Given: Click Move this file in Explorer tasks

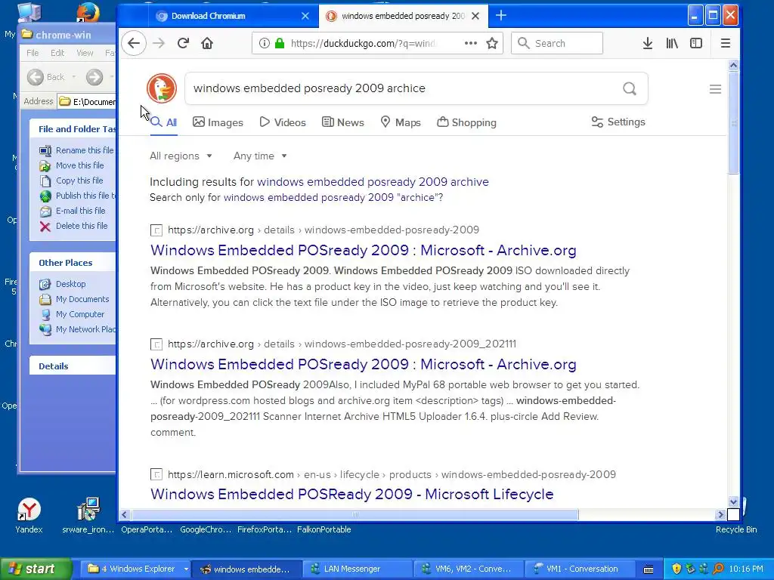Looking at the screenshot, I should coord(72,165).
